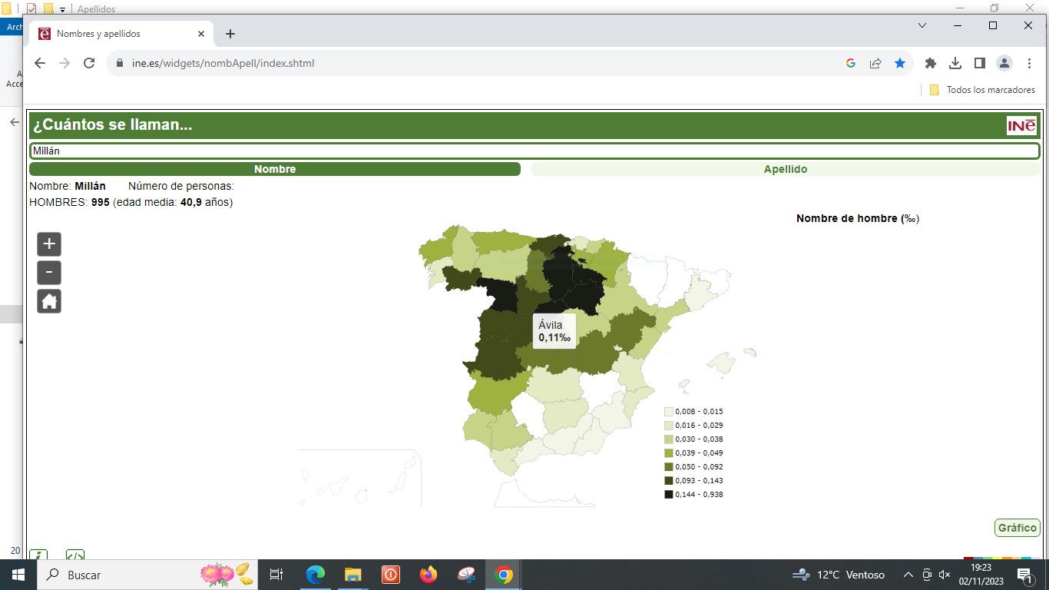
Task: Expand the tab search chevron
Action: [922, 25]
